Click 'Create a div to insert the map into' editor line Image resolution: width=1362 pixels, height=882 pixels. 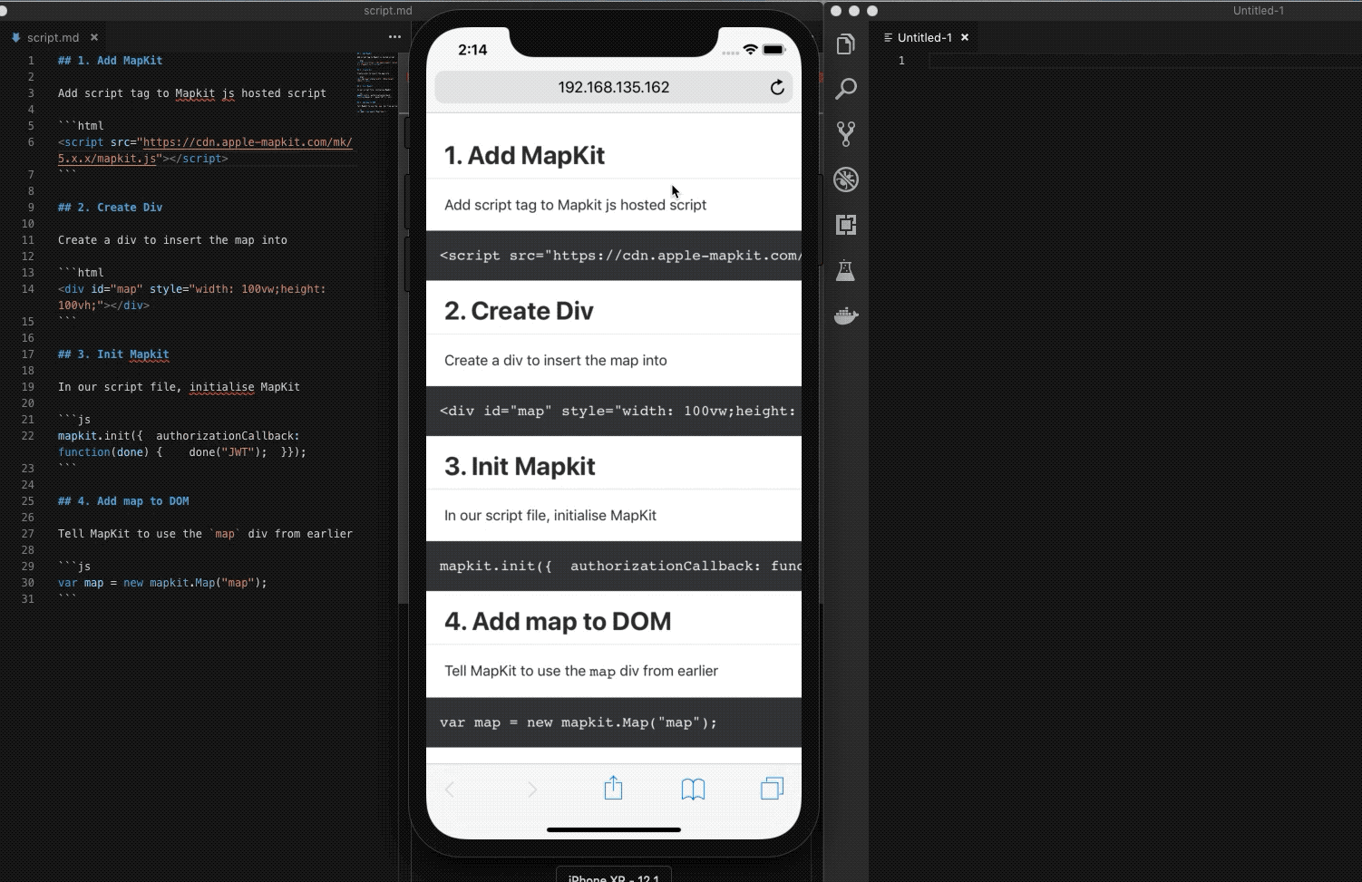[172, 240]
